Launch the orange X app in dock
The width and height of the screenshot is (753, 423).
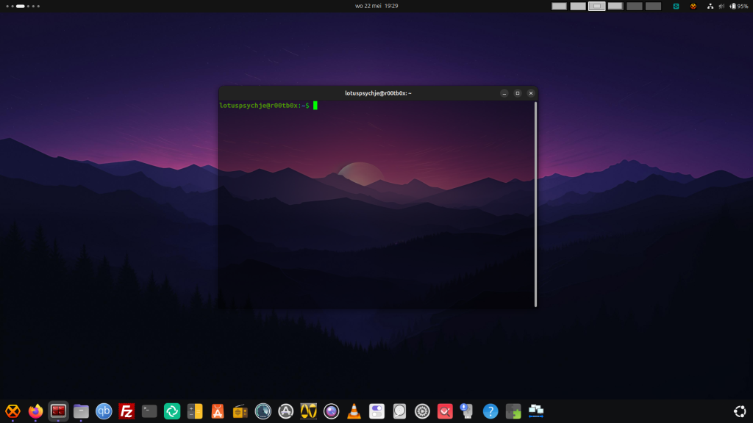pyautogui.click(x=13, y=411)
